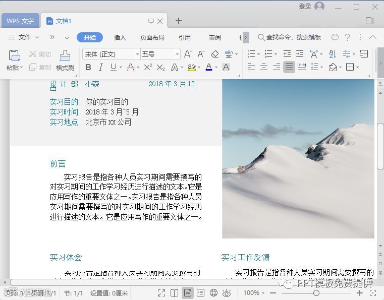The height and width of the screenshot is (300, 384).
Task: Click the 登录 (Login) link
Action: point(305,7)
